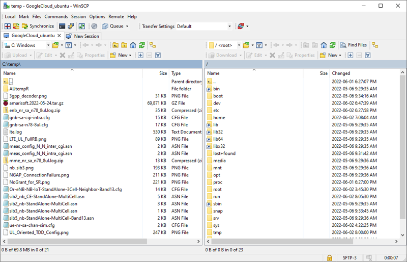Select amarisoft.2022-05-24.tar.gz file

point(36,103)
